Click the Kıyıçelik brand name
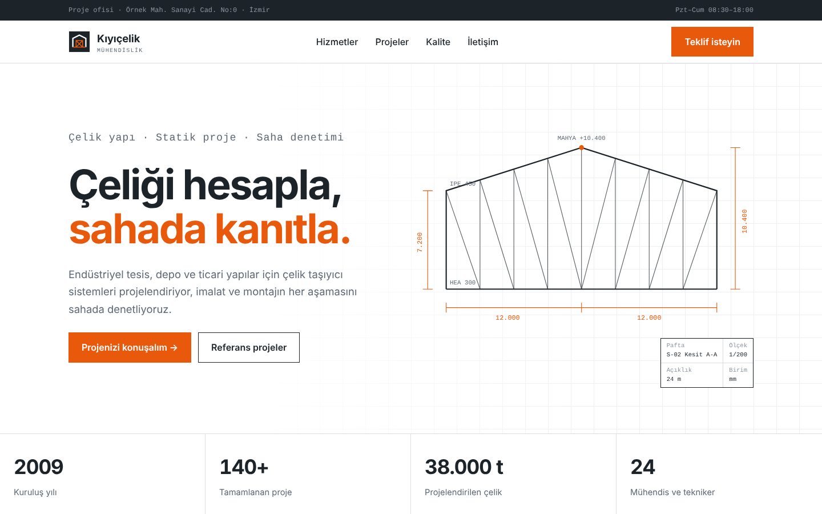Screen dimensions: 822x514 [x=118, y=38]
